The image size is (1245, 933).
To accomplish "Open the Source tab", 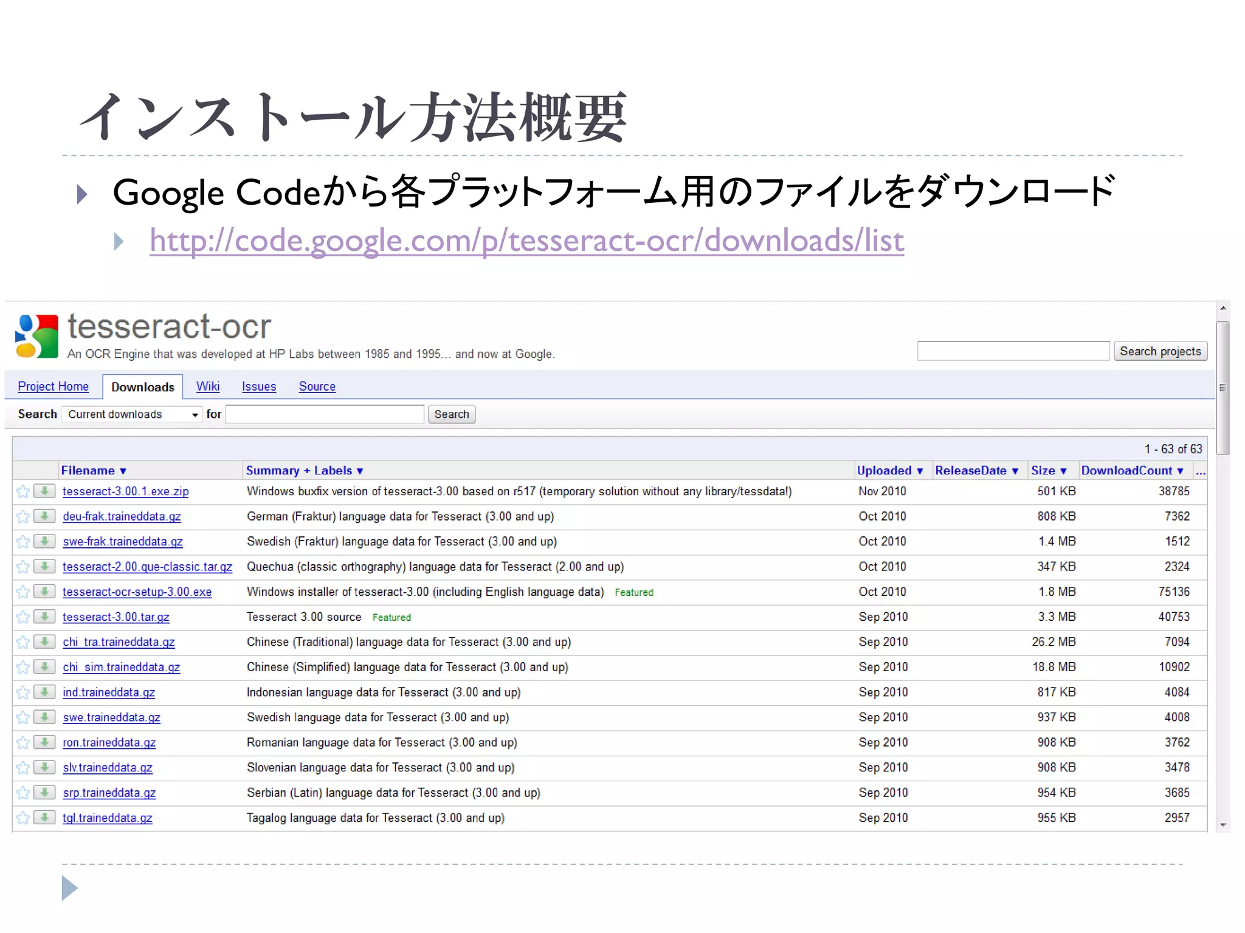I will 317,387.
